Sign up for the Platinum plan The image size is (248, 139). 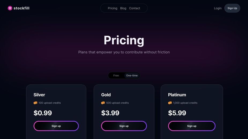click(x=192, y=126)
